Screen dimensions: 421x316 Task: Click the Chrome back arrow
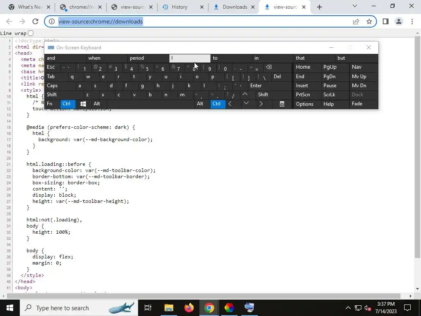(x=9, y=21)
